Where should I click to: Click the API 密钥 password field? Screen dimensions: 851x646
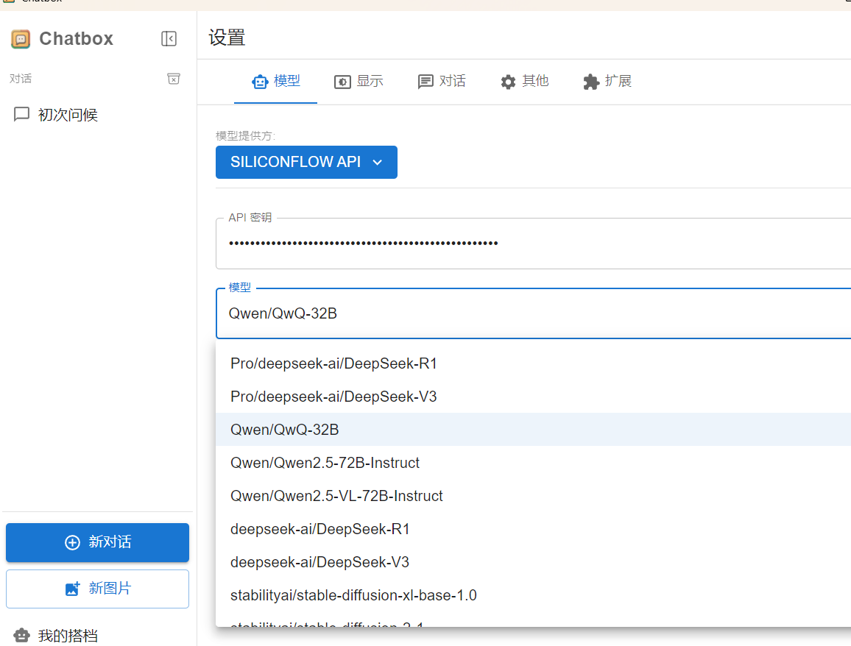(x=534, y=244)
